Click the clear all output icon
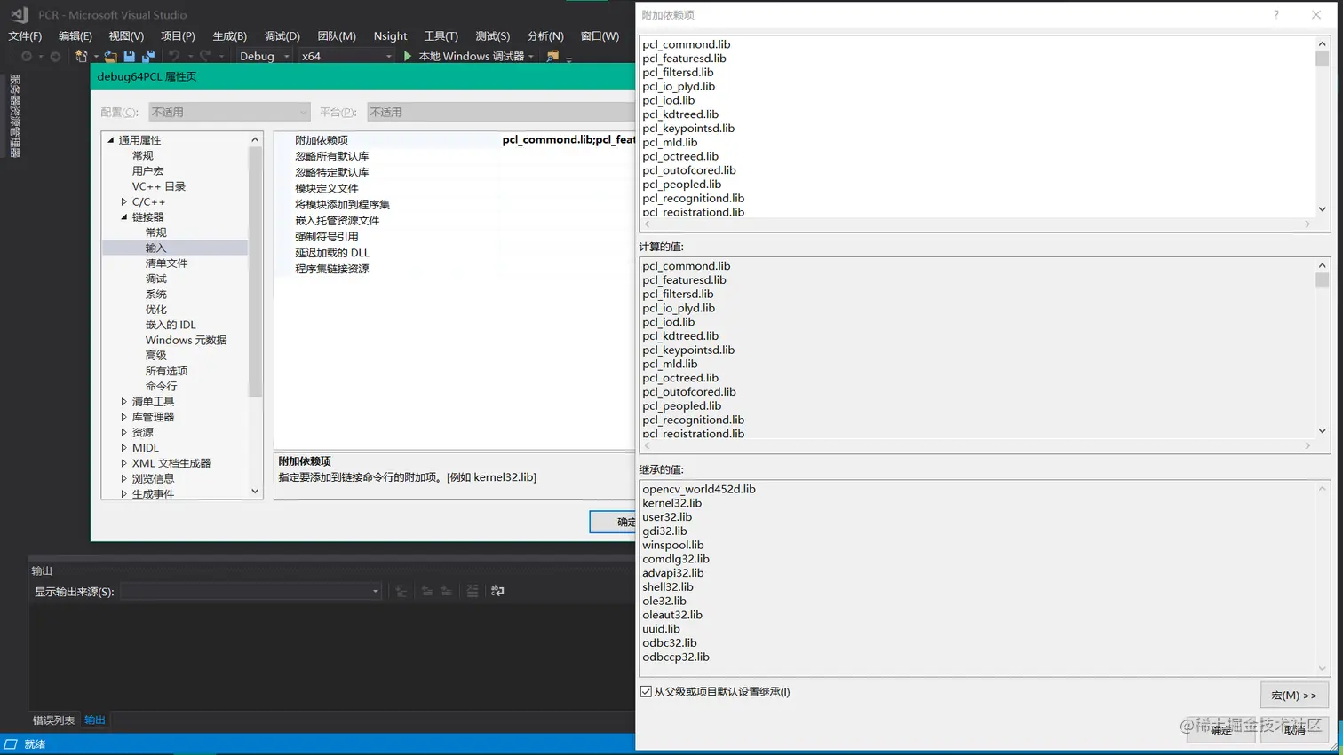The height and width of the screenshot is (755, 1343). 473,591
